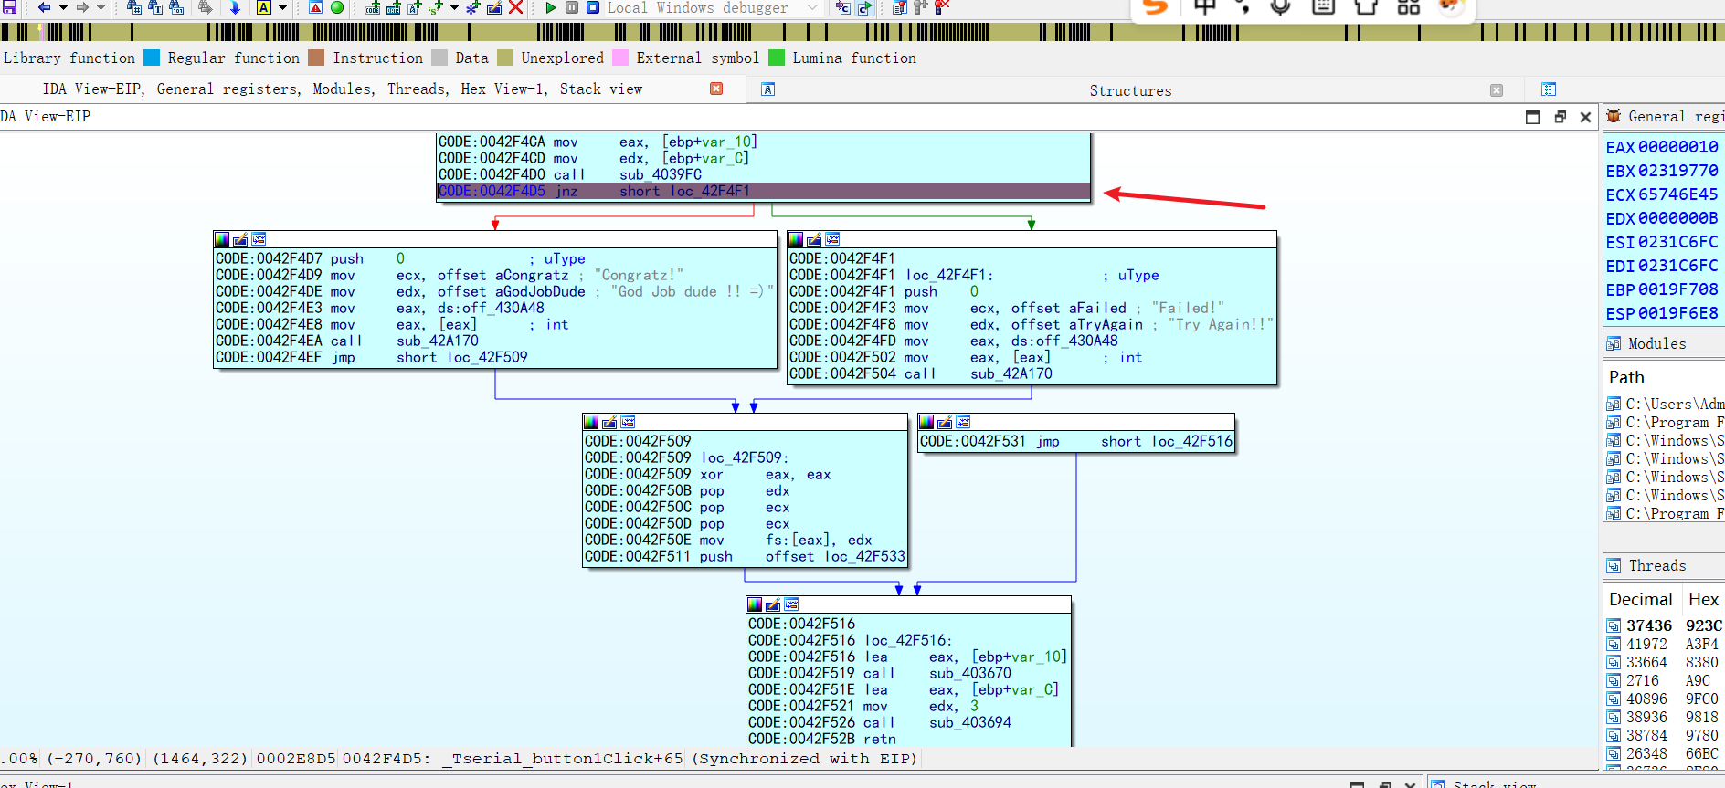Click 'offset aCongratz' operand
This screenshot has height=788, width=1725.
click(x=503, y=275)
